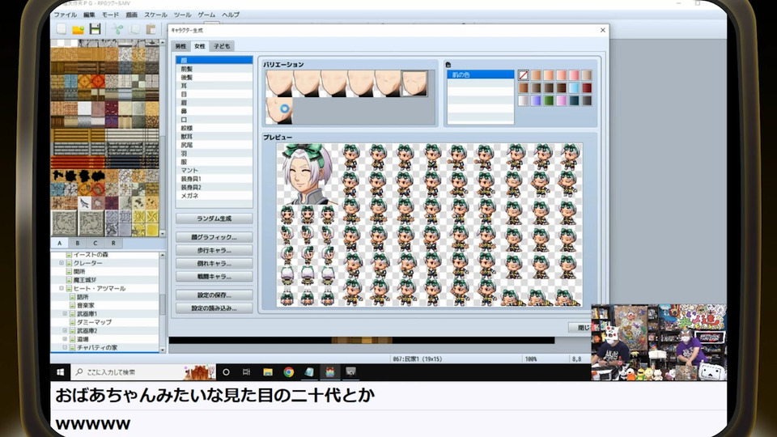777x437 pixels.
Task: Select 肌の色 in the color list
Action: 480,74
